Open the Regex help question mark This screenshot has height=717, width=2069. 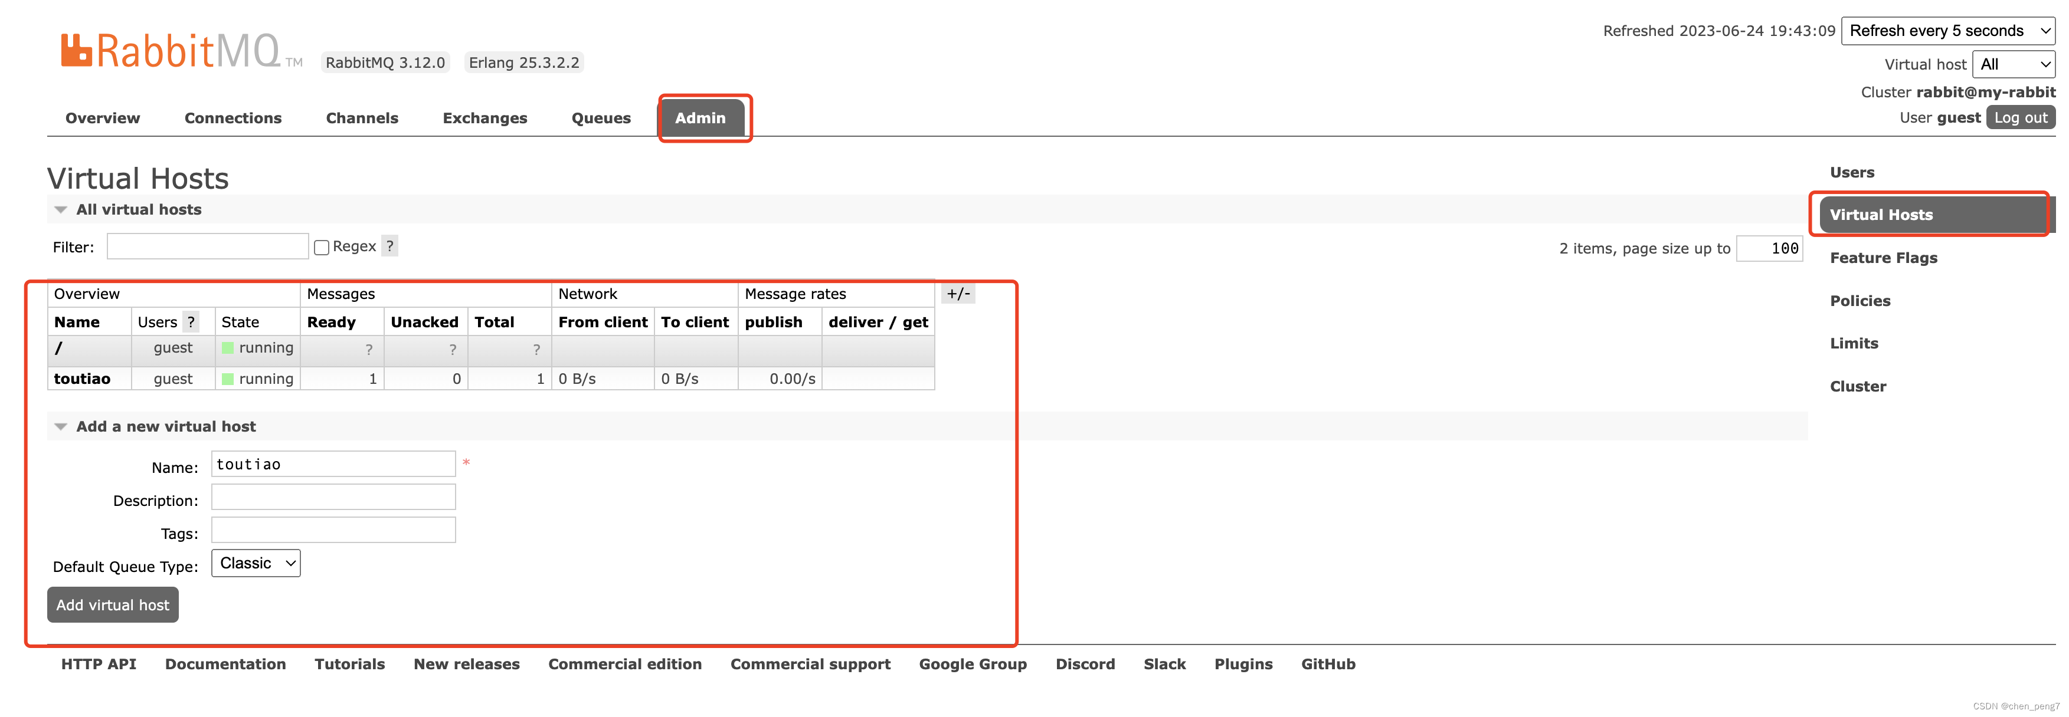pyautogui.click(x=389, y=246)
